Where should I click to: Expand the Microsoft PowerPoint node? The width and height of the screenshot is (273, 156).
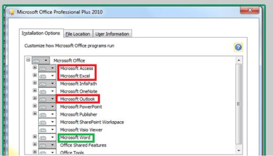[35, 106]
